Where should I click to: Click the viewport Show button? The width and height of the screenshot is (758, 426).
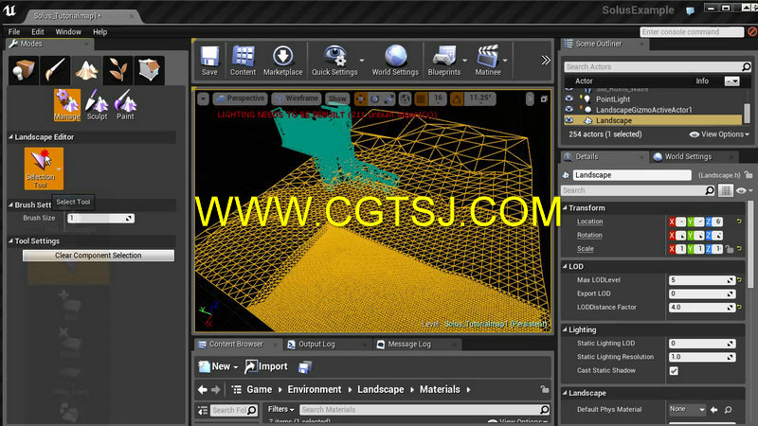point(337,98)
